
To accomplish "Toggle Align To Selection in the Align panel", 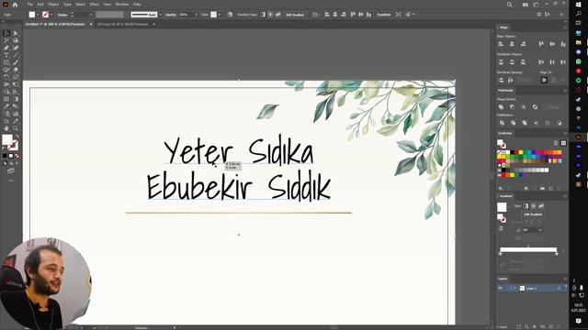I will [x=545, y=80].
